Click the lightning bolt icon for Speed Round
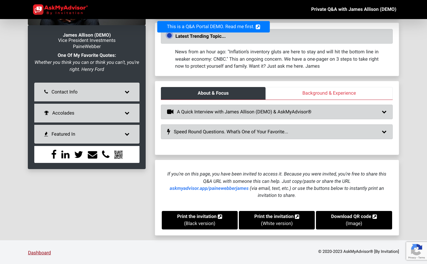427x264 pixels. (x=169, y=132)
